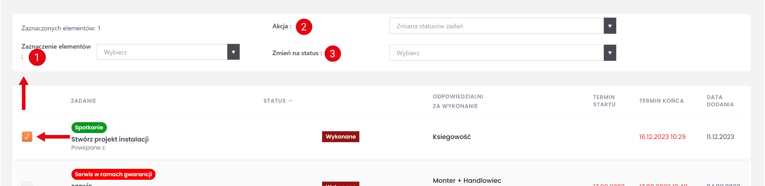The width and height of the screenshot is (765, 186).
Task: Click dark arrow button of Zmień na status dropdown
Action: click(610, 53)
